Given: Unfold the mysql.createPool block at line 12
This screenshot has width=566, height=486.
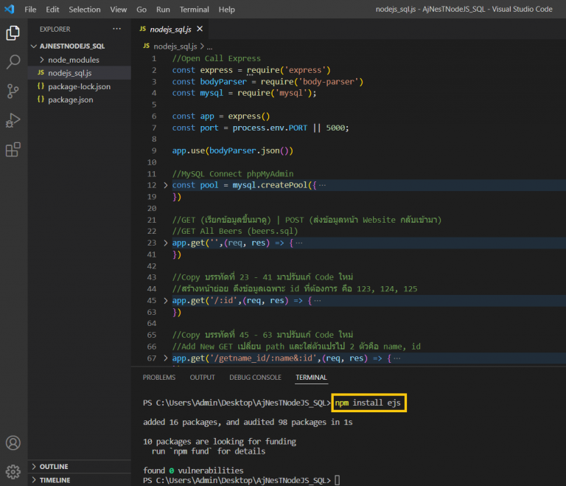Looking at the screenshot, I should pos(165,185).
